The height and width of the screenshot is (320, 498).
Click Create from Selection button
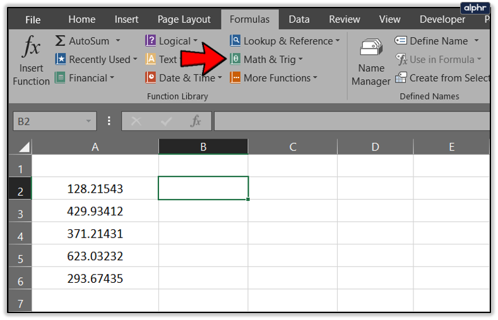(442, 77)
